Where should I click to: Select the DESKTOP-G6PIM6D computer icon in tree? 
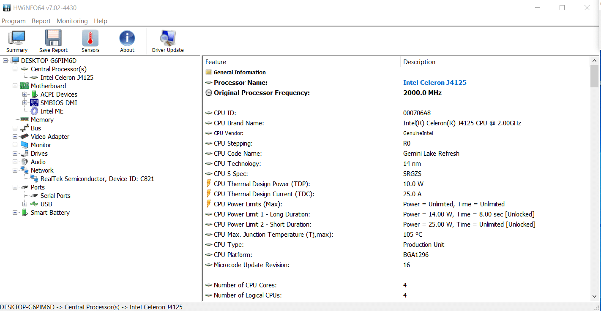pyautogui.click(x=15, y=60)
